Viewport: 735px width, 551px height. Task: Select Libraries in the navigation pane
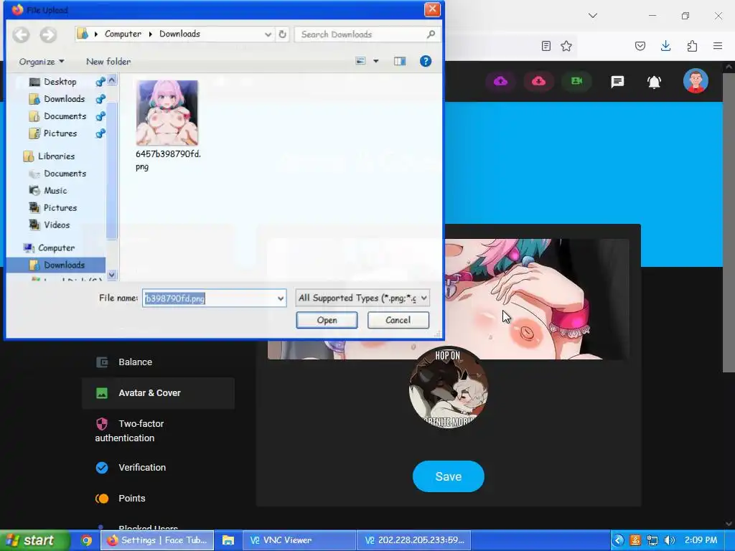[x=56, y=156]
